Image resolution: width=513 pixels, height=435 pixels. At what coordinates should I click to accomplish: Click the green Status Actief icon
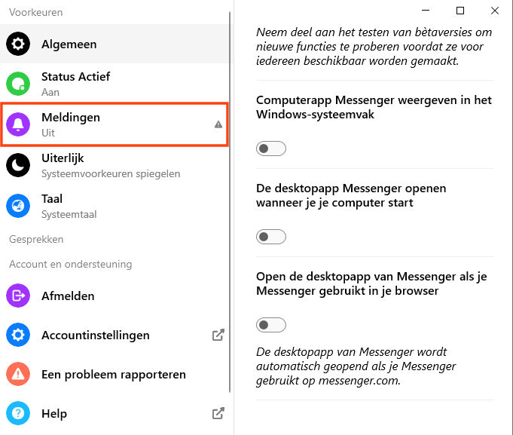(18, 83)
